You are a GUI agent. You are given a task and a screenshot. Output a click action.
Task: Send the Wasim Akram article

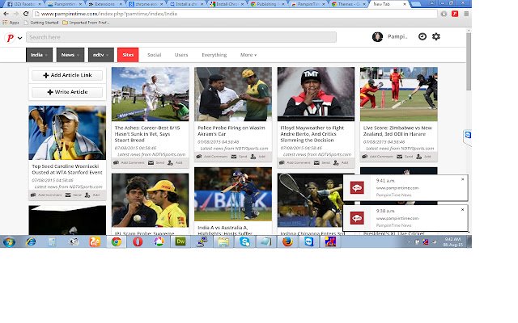pos(240,157)
